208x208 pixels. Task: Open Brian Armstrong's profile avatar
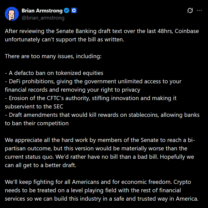coord(12,14)
